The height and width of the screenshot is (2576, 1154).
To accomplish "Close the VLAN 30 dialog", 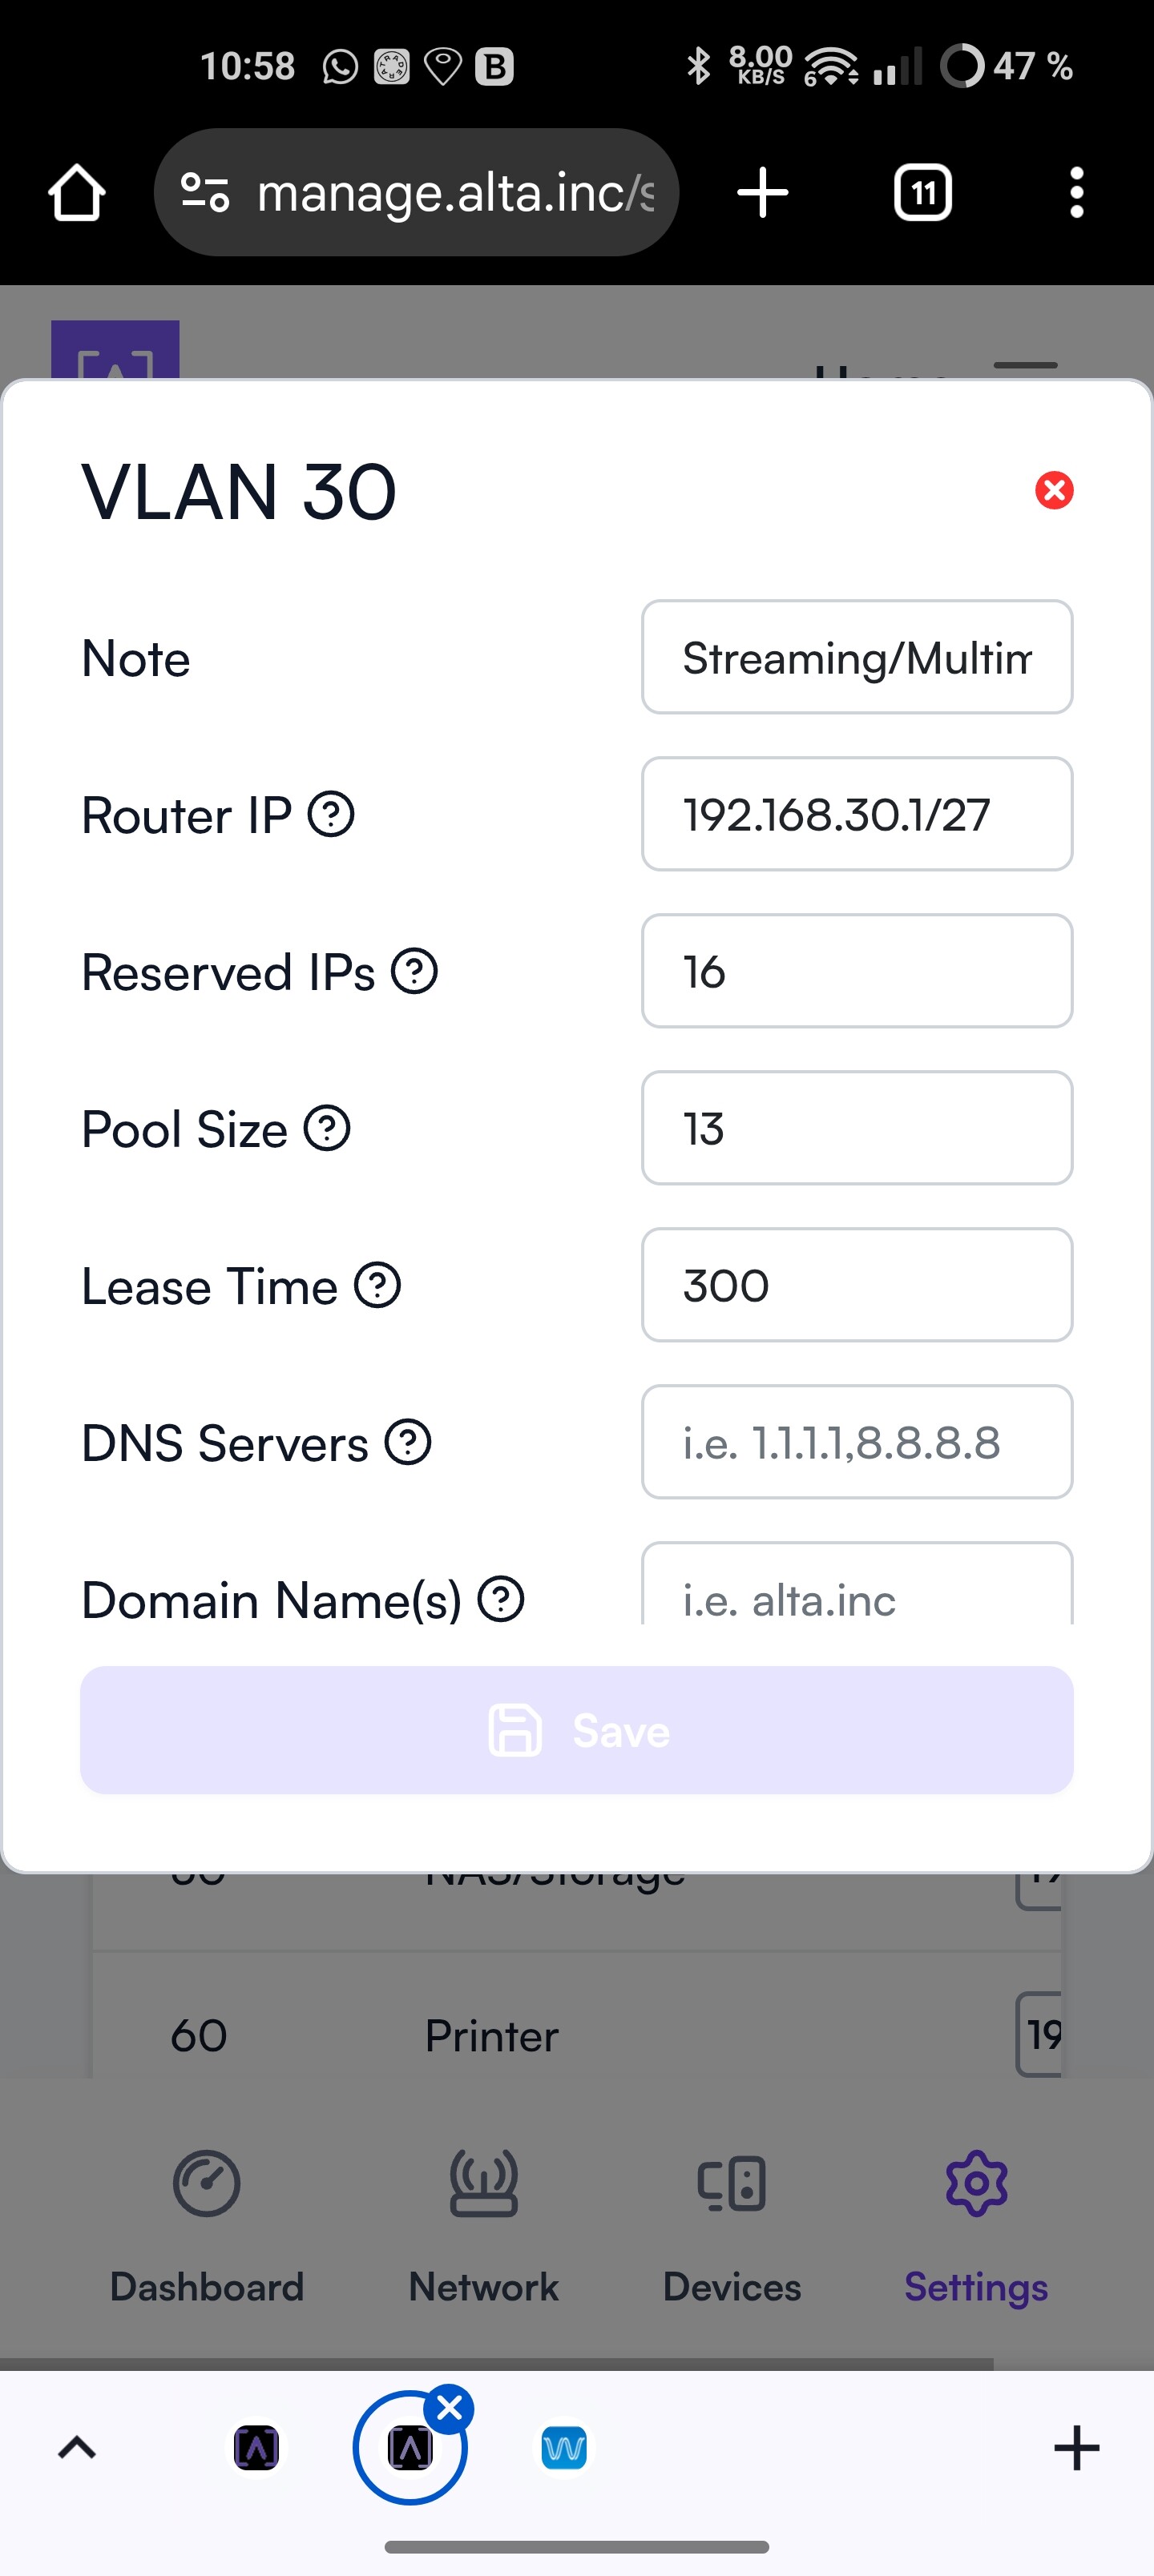I will point(1054,490).
